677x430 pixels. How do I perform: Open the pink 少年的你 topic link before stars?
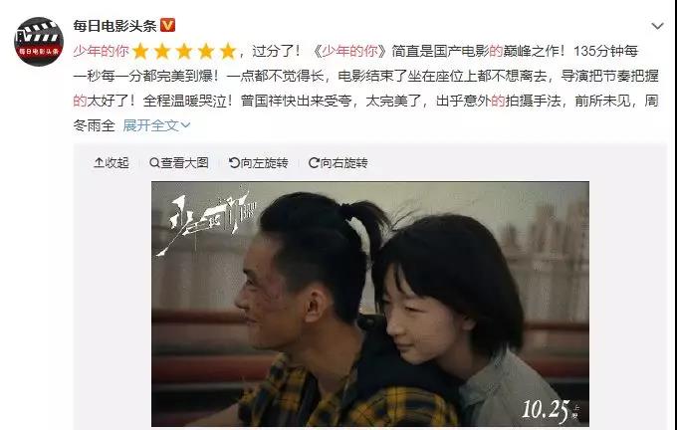101,51
